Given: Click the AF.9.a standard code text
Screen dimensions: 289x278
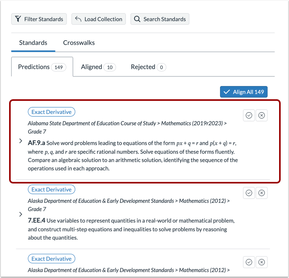Looking at the screenshot, I should [36, 143].
